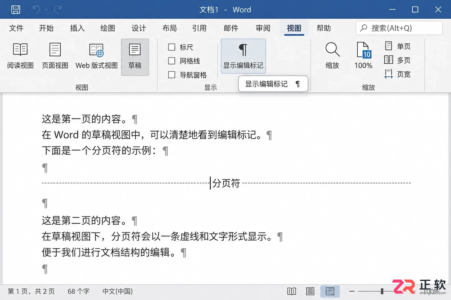The image size is (451, 300).
Task: Toggle the 显示编辑标记 ribbon button
Action: coord(243,56)
